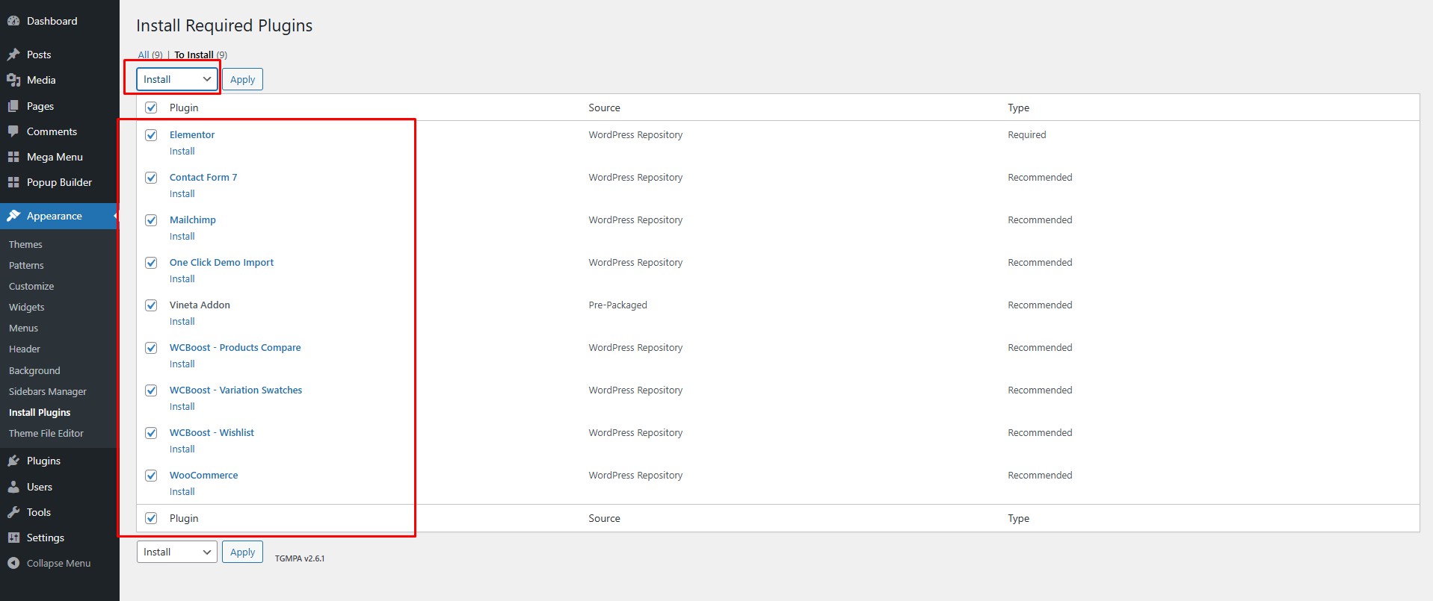The height and width of the screenshot is (601, 1433).
Task: Open the Themes submenu item
Action: tap(25, 244)
